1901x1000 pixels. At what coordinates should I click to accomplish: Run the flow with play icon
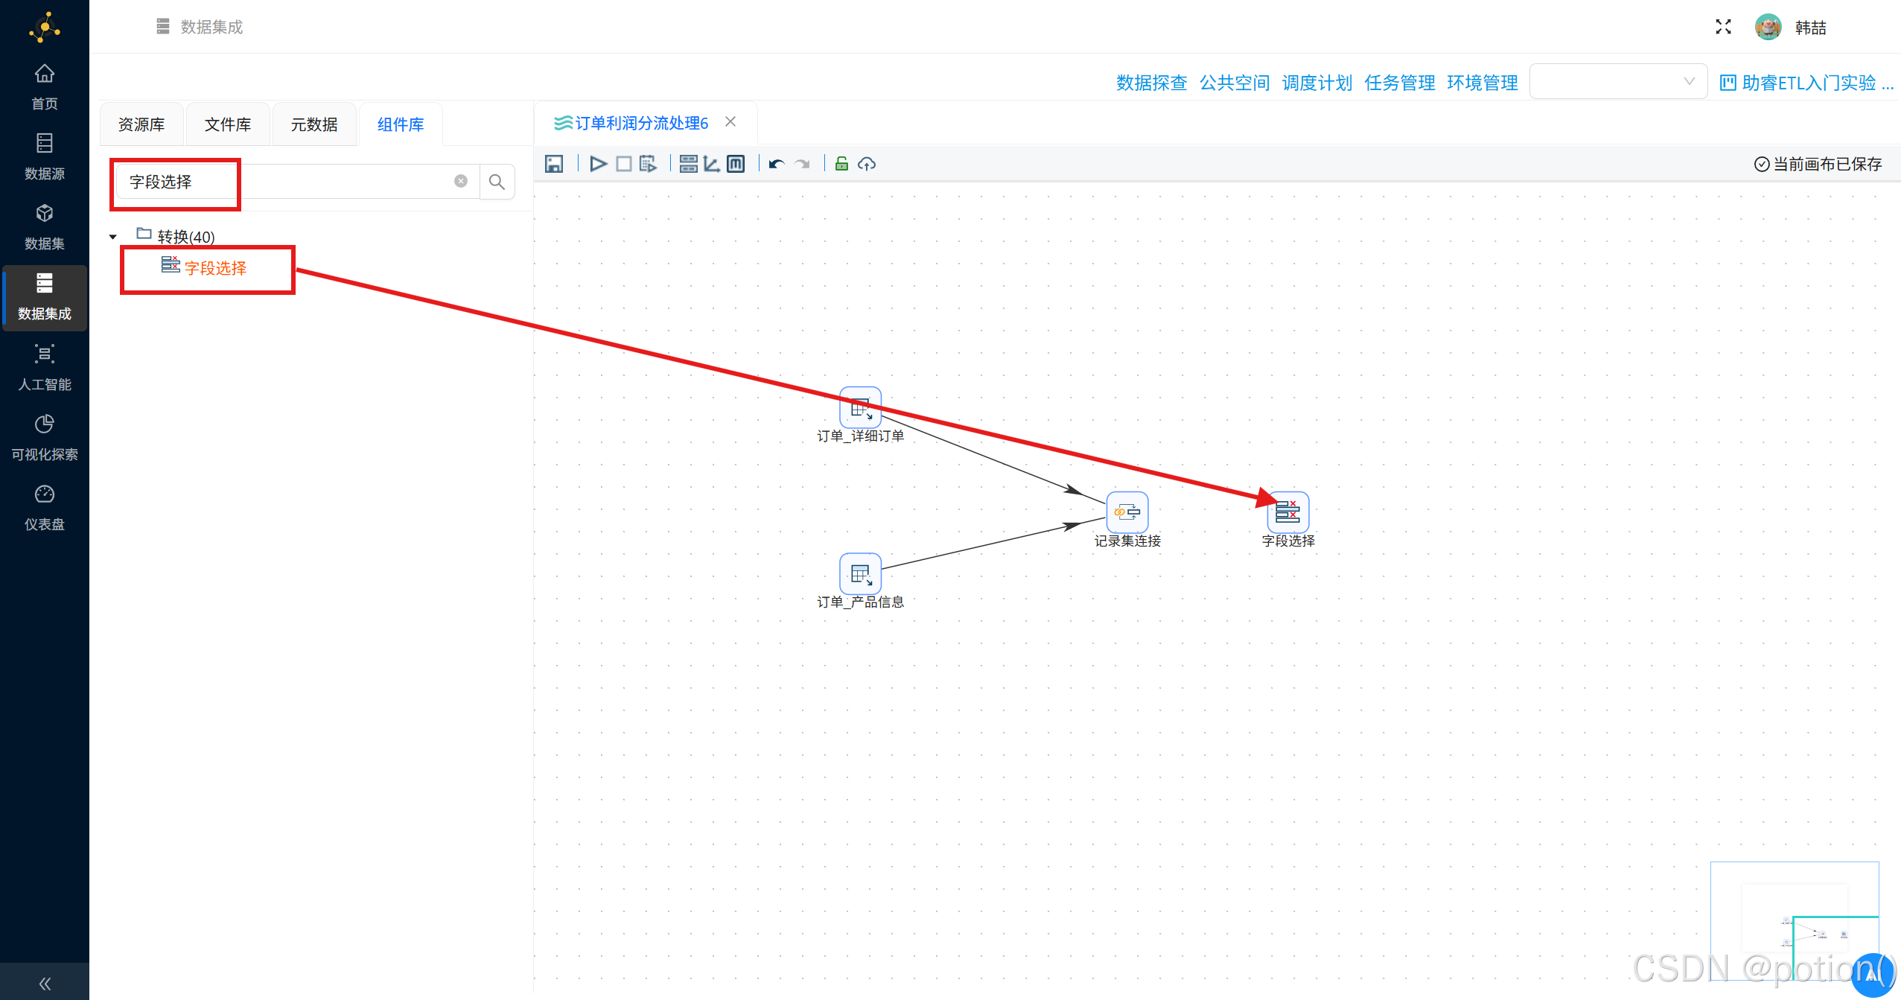(598, 164)
